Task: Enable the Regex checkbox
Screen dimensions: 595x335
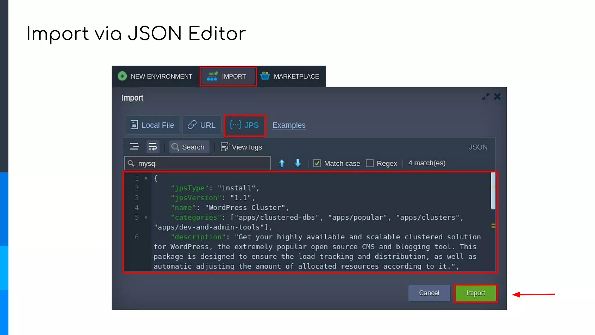Action: [x=370, y=163]
